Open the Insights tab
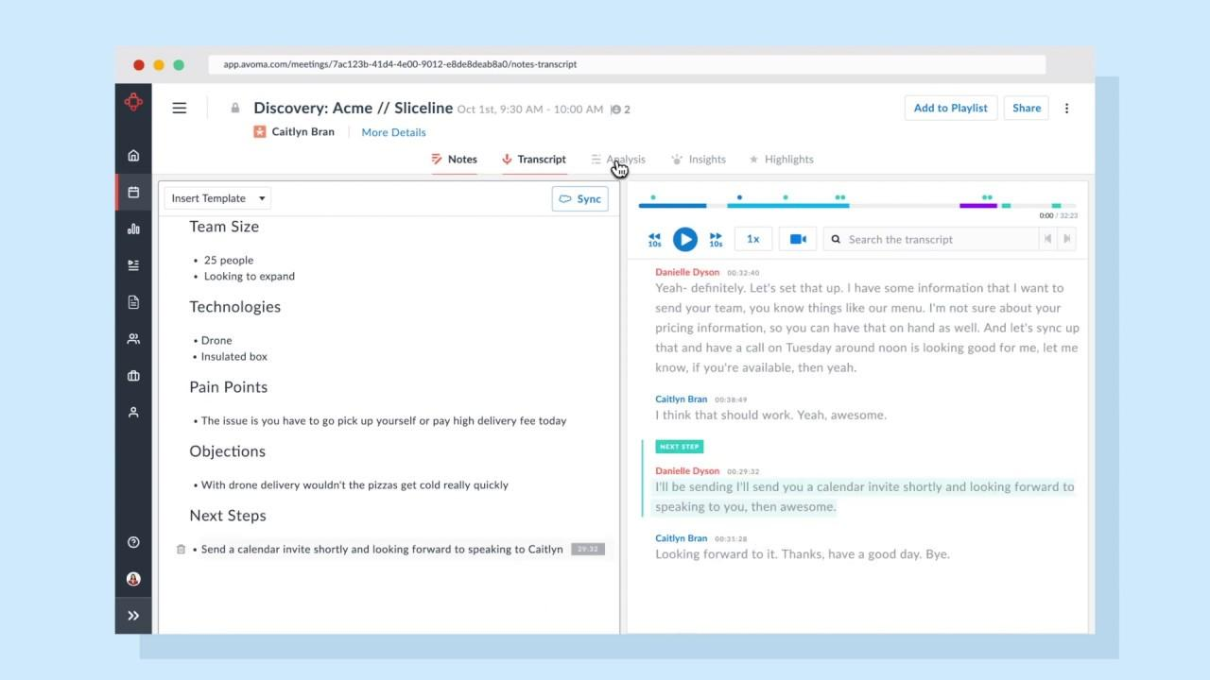The height and width of the screenshot is (680, 1210). (699, 160)
